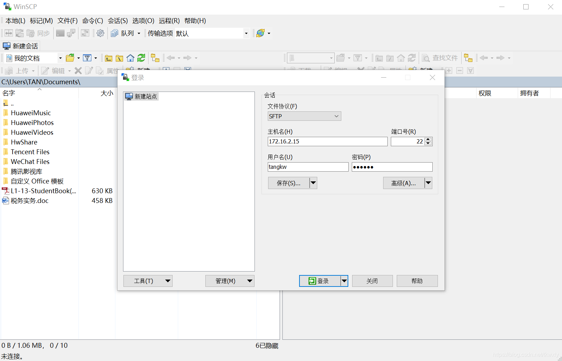Open the 本地(L) menu
This screenshot has width=562, height=361.
[15, 21]
